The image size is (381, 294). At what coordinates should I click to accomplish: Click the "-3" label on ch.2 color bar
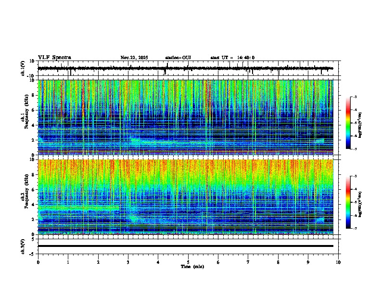click(x=355, y=176)
